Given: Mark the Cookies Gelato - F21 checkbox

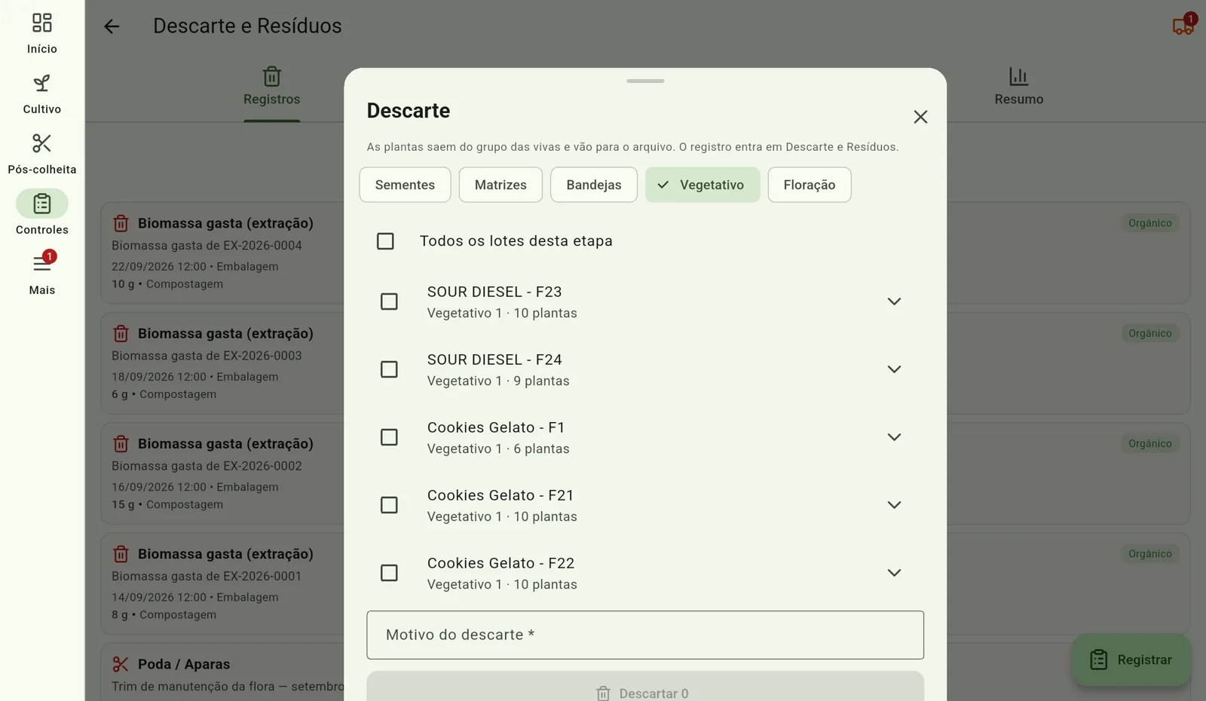Looking at the screenshot, I should pos(389,505).
